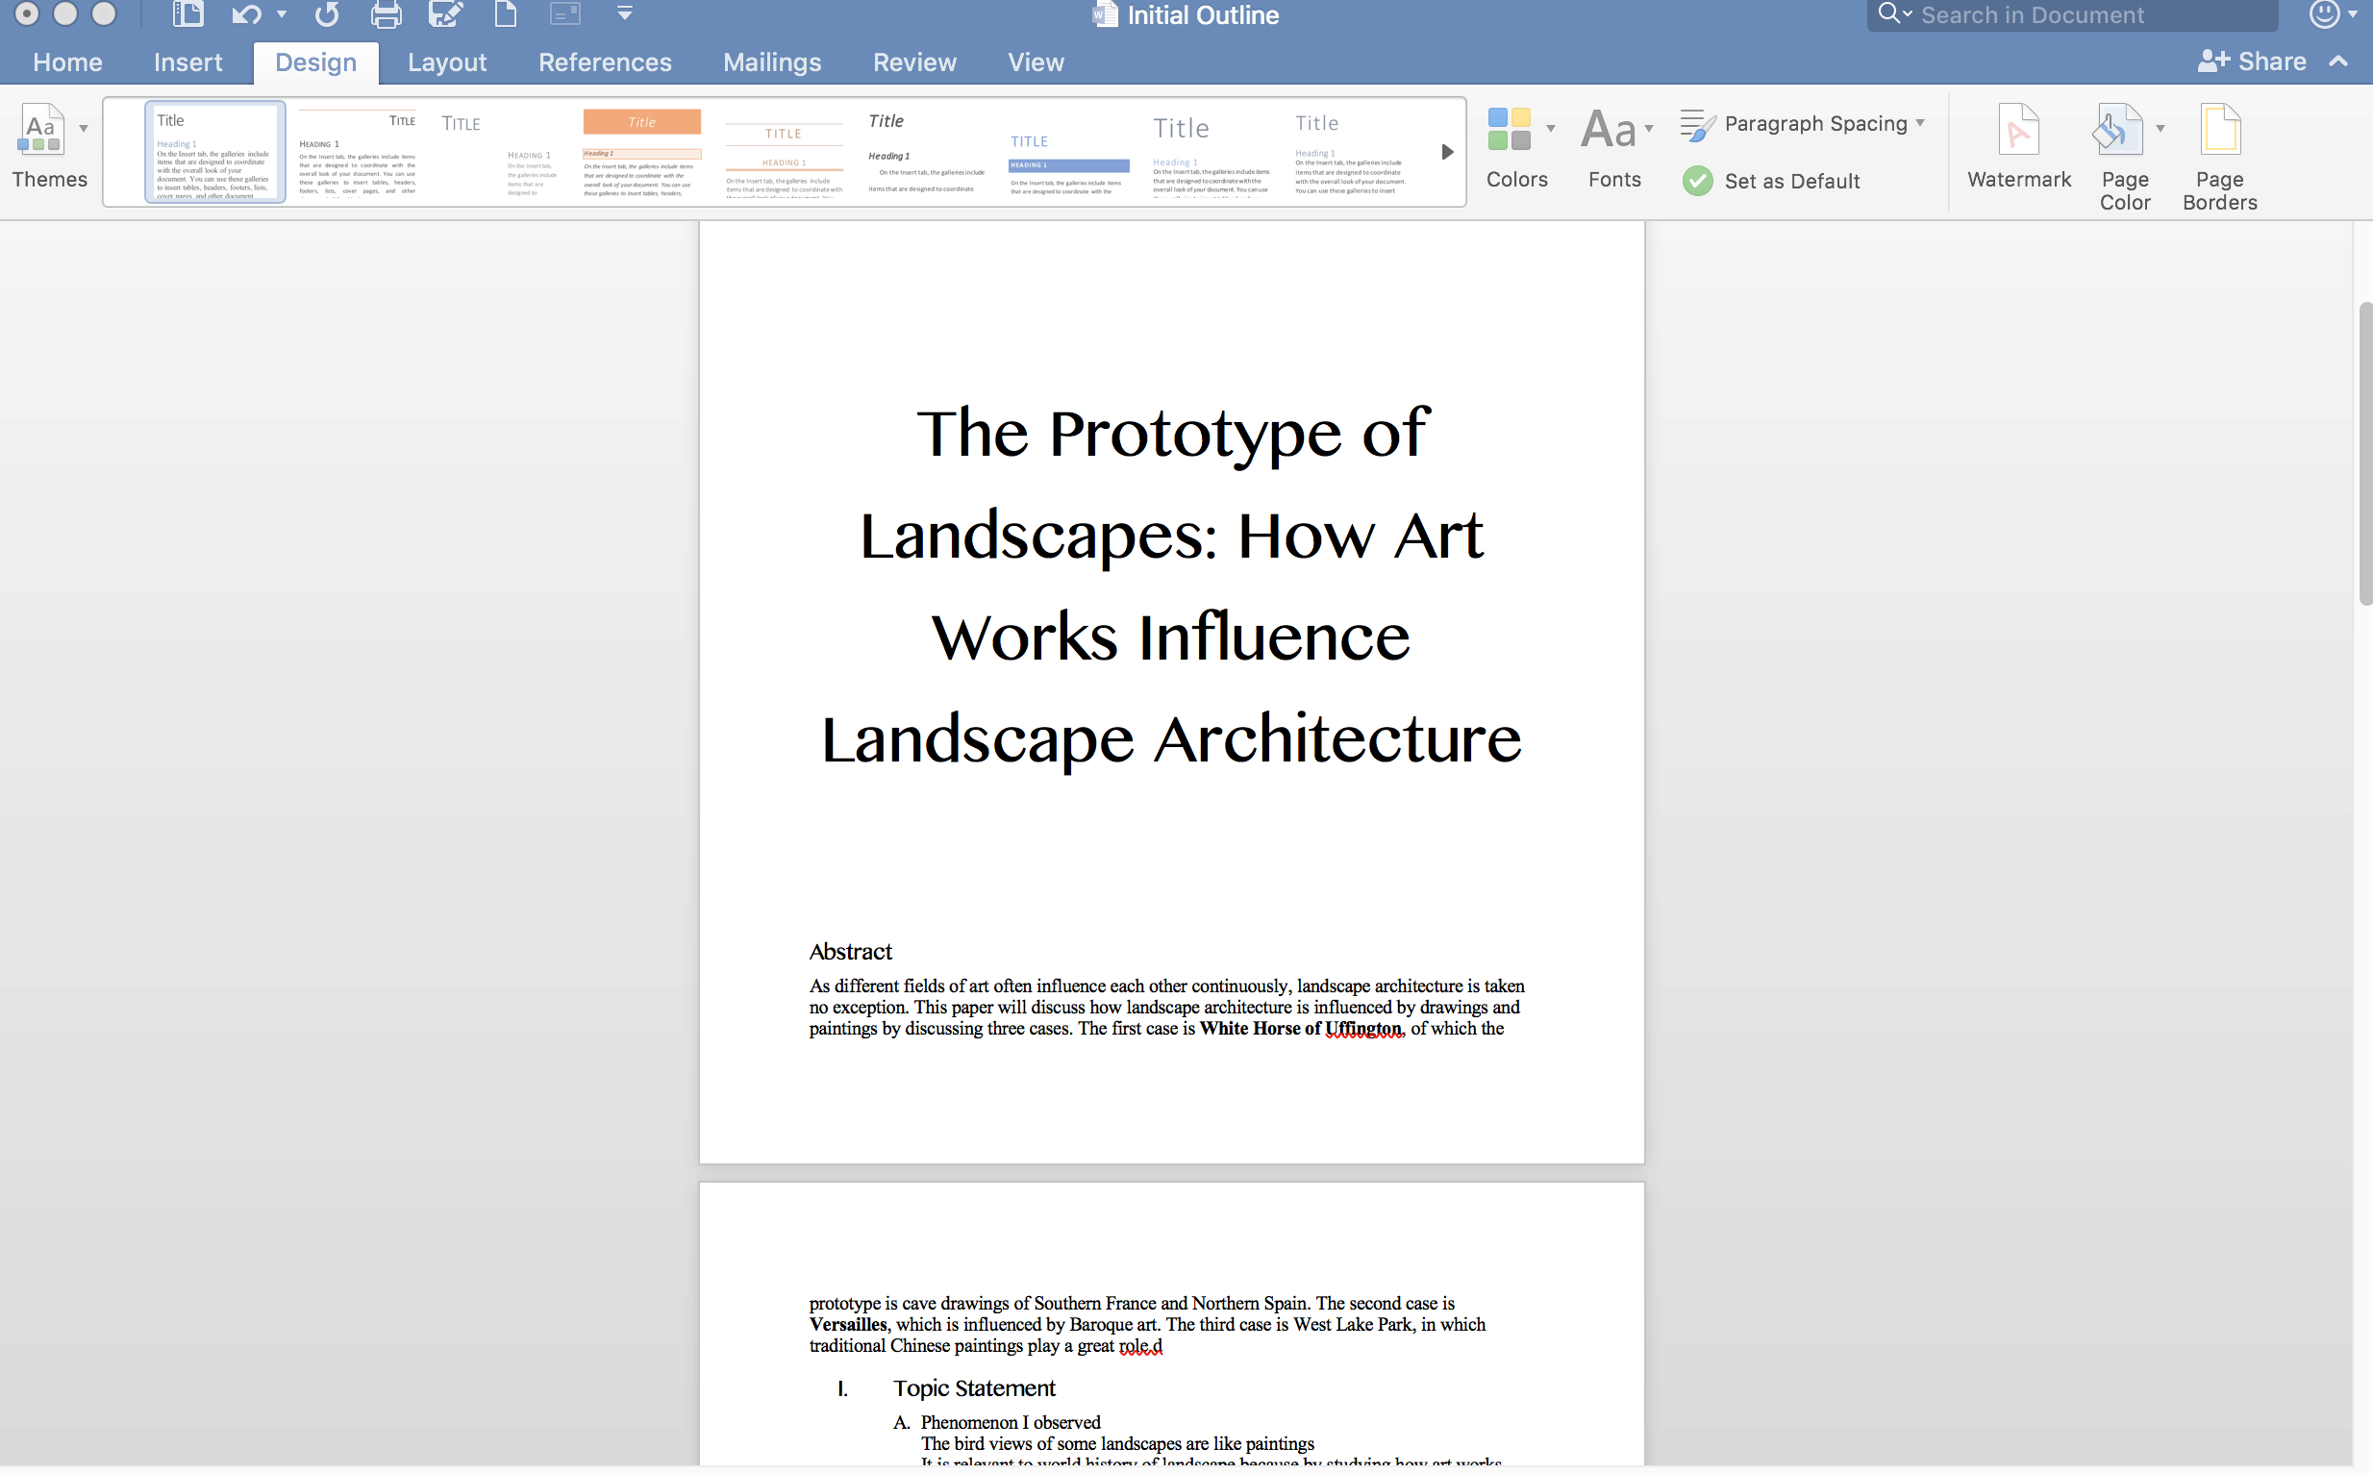2373x1473 pixels.
Task: Click the Redo/Repeat circular arrow icon
Action: click(327, 14)
